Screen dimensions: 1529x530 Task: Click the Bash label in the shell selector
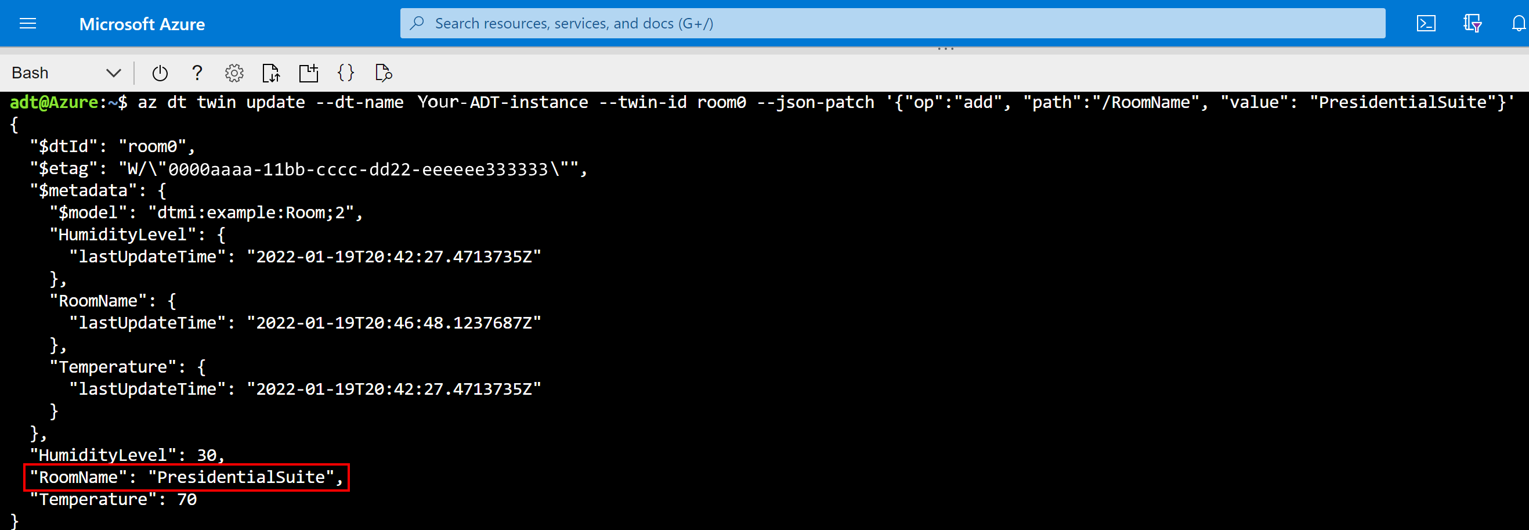(30, 73)
